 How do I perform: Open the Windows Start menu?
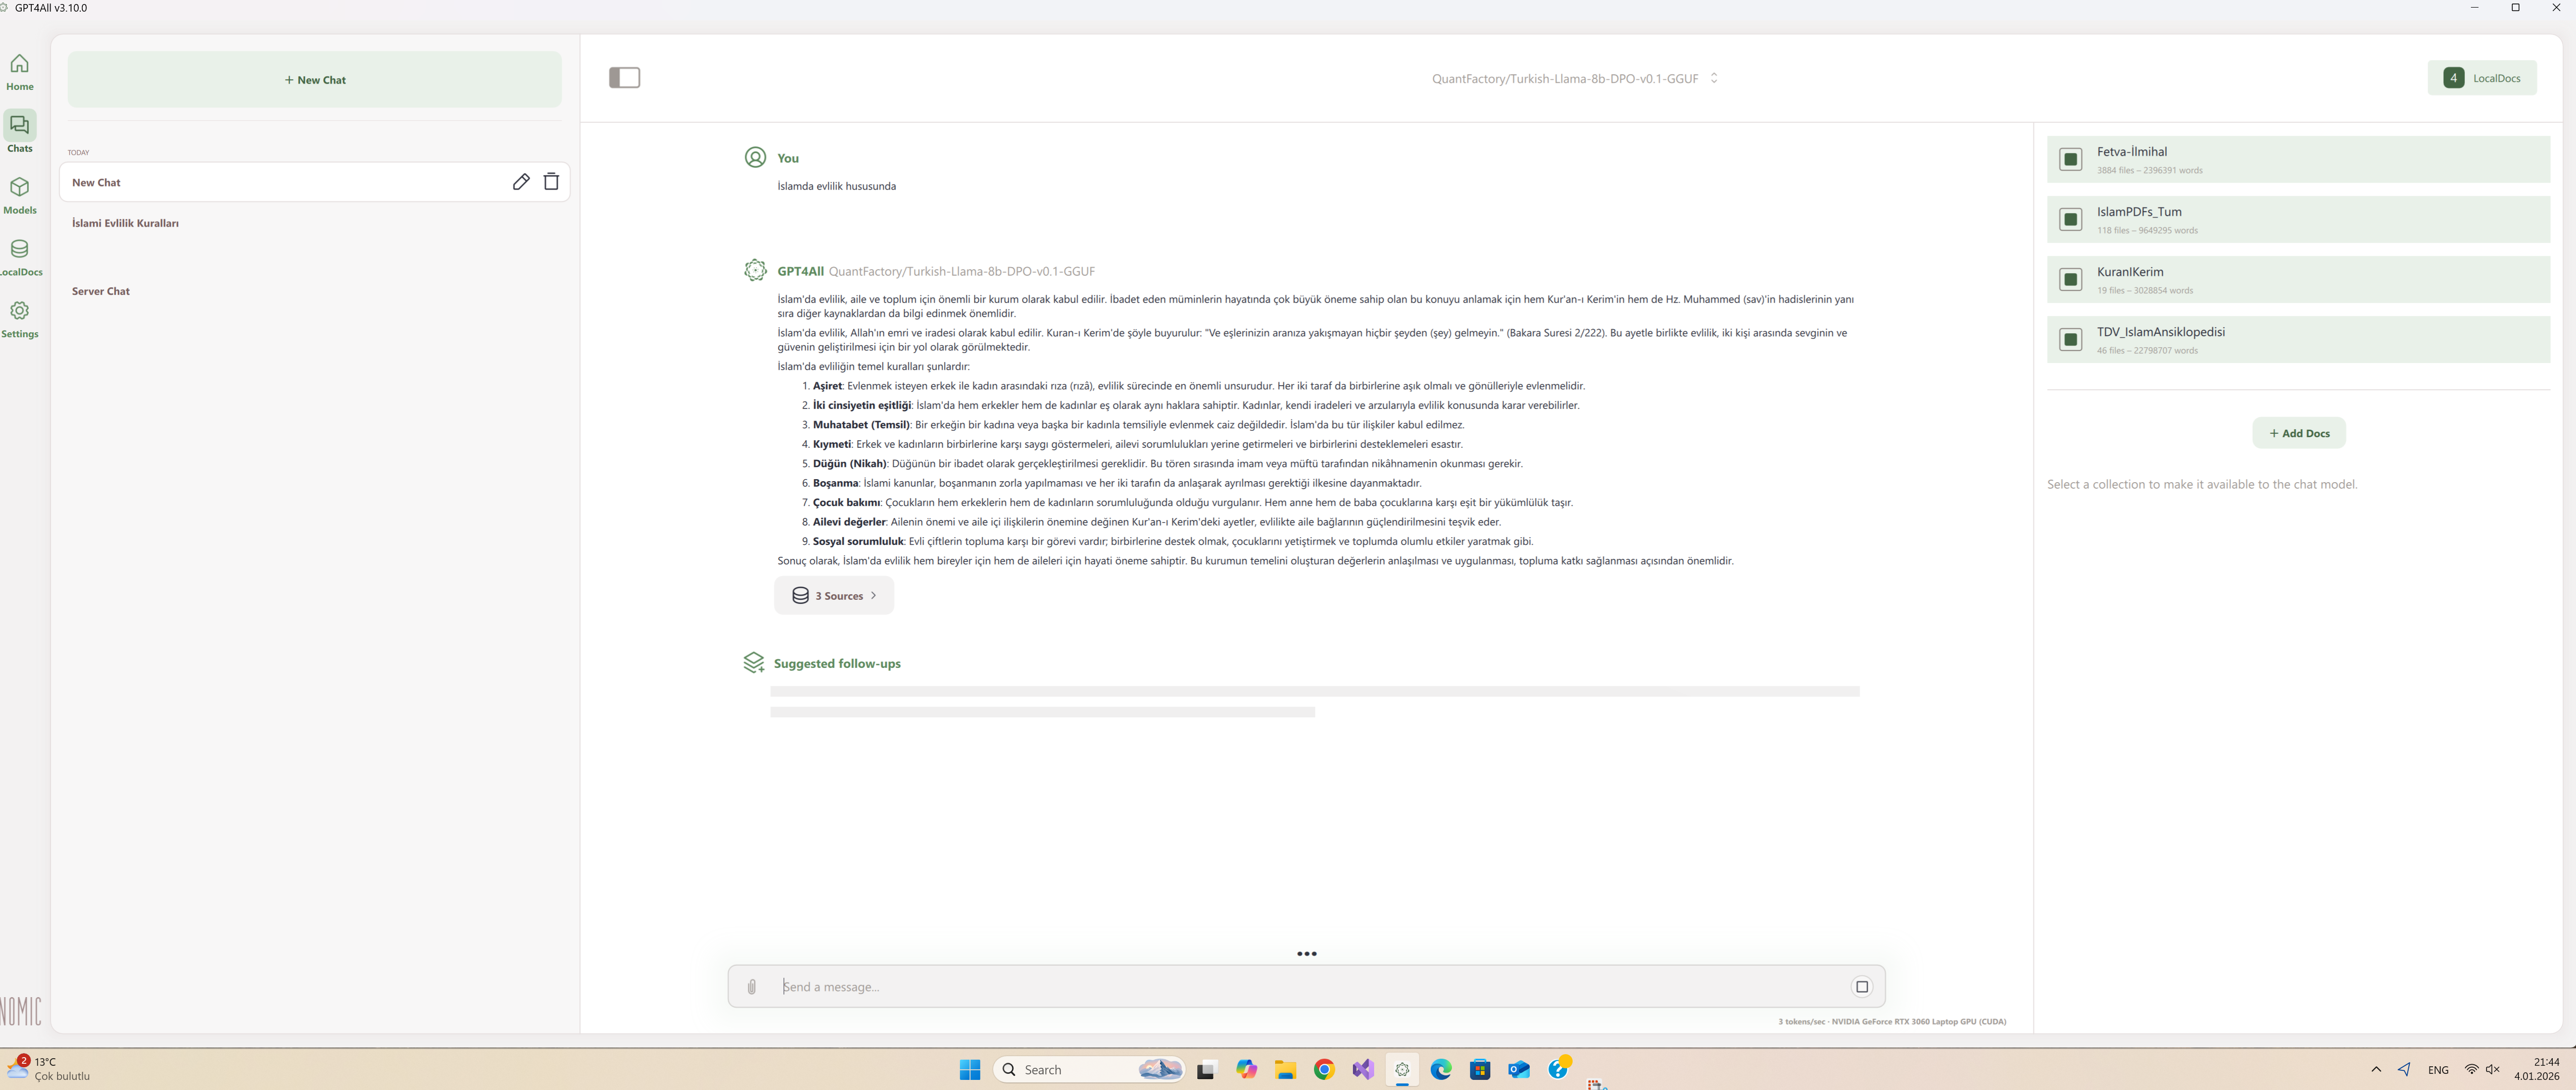[970, 1070]
